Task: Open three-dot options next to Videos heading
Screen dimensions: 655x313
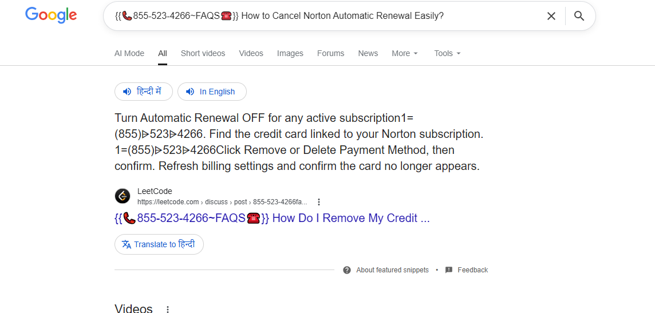Action: (168, 310)
